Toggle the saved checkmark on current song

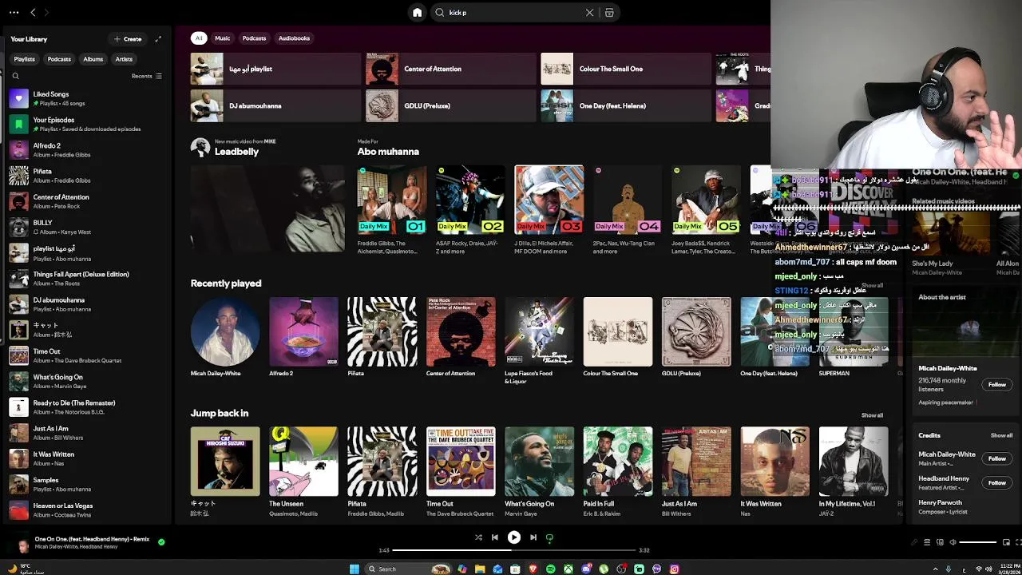click(x=161, y=542)
